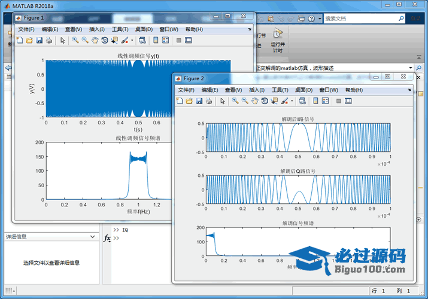Open 编辑(E) menu in Figure 2
Screen dimensions: 428x299
pyautogui.click(x=210, y=90)
